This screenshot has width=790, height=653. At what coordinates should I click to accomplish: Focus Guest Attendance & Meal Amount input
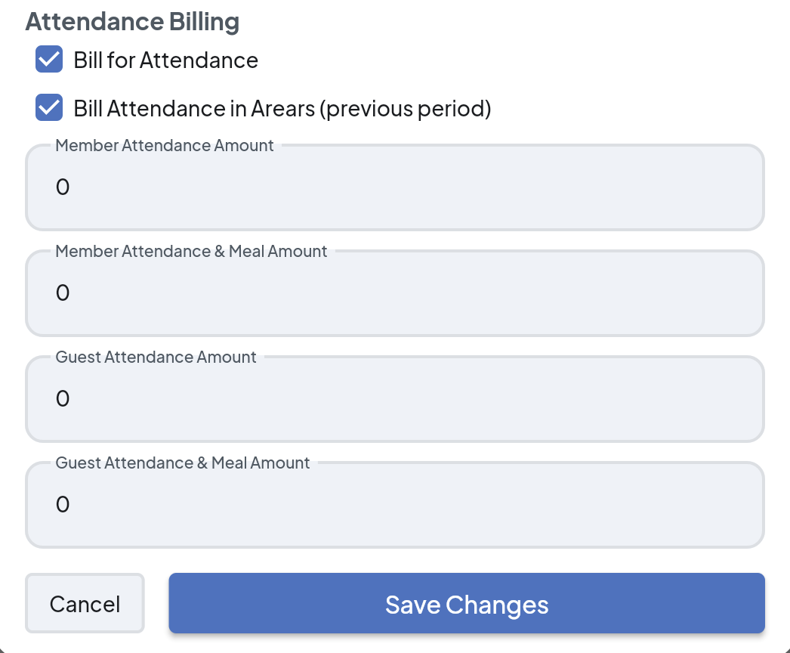[x=395, y=505]
